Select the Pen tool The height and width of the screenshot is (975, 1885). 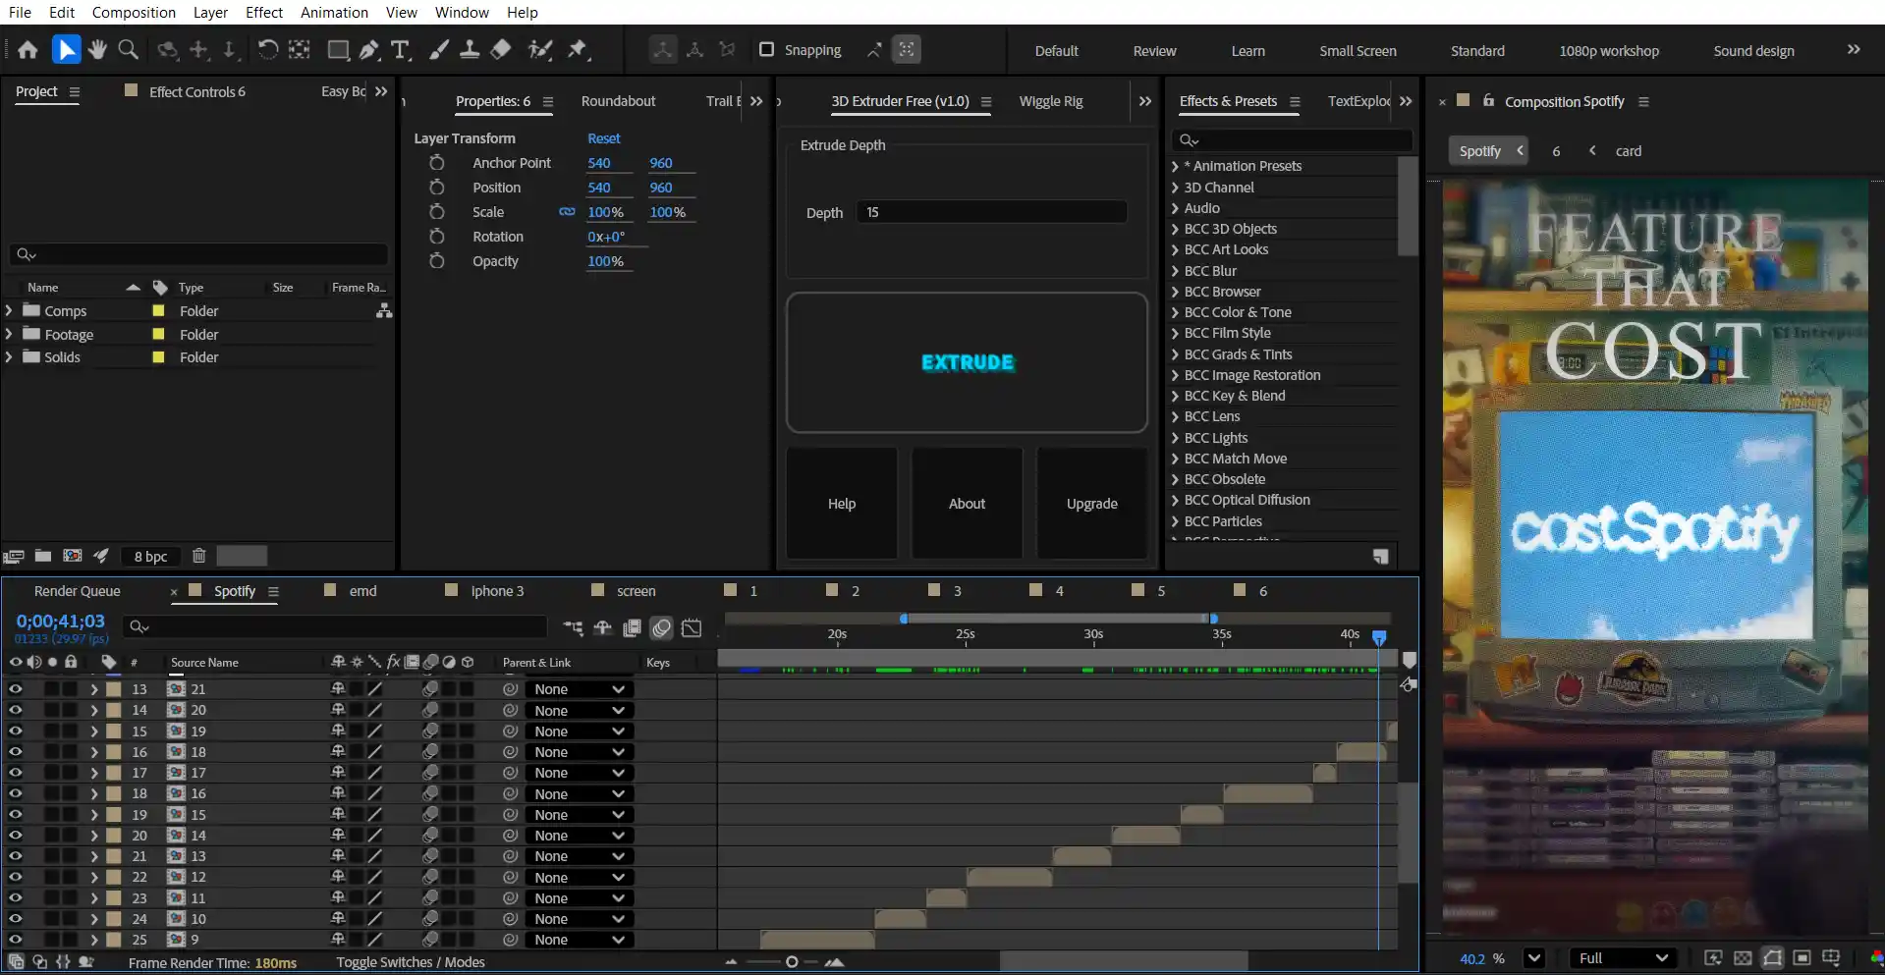coord(369,50)
